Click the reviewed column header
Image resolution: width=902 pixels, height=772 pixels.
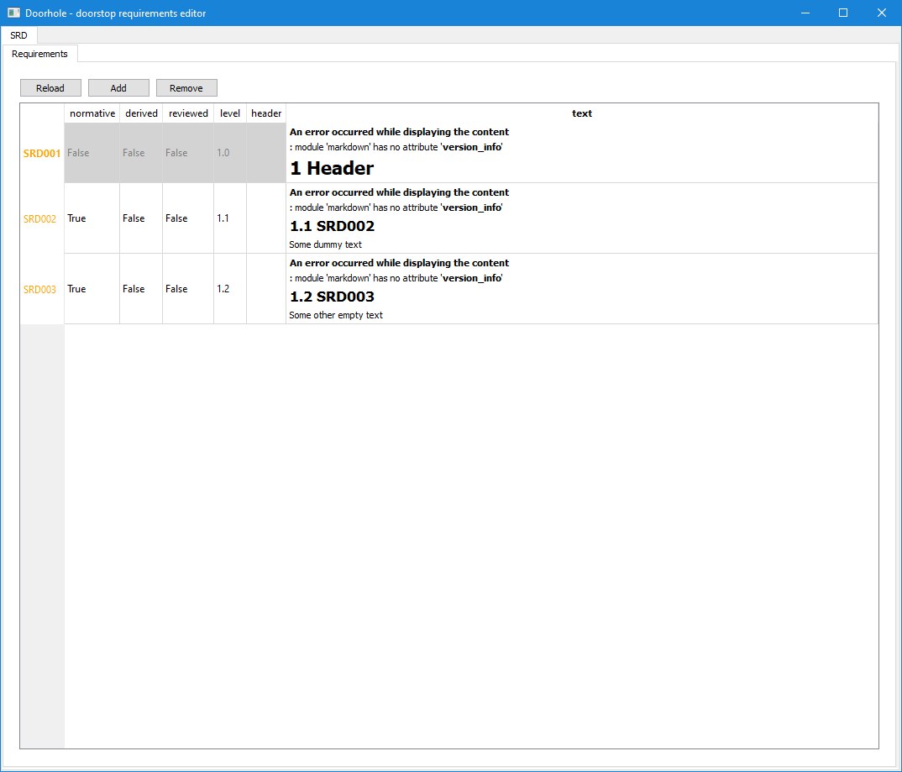pyautogui.click(x=187, y=113)
